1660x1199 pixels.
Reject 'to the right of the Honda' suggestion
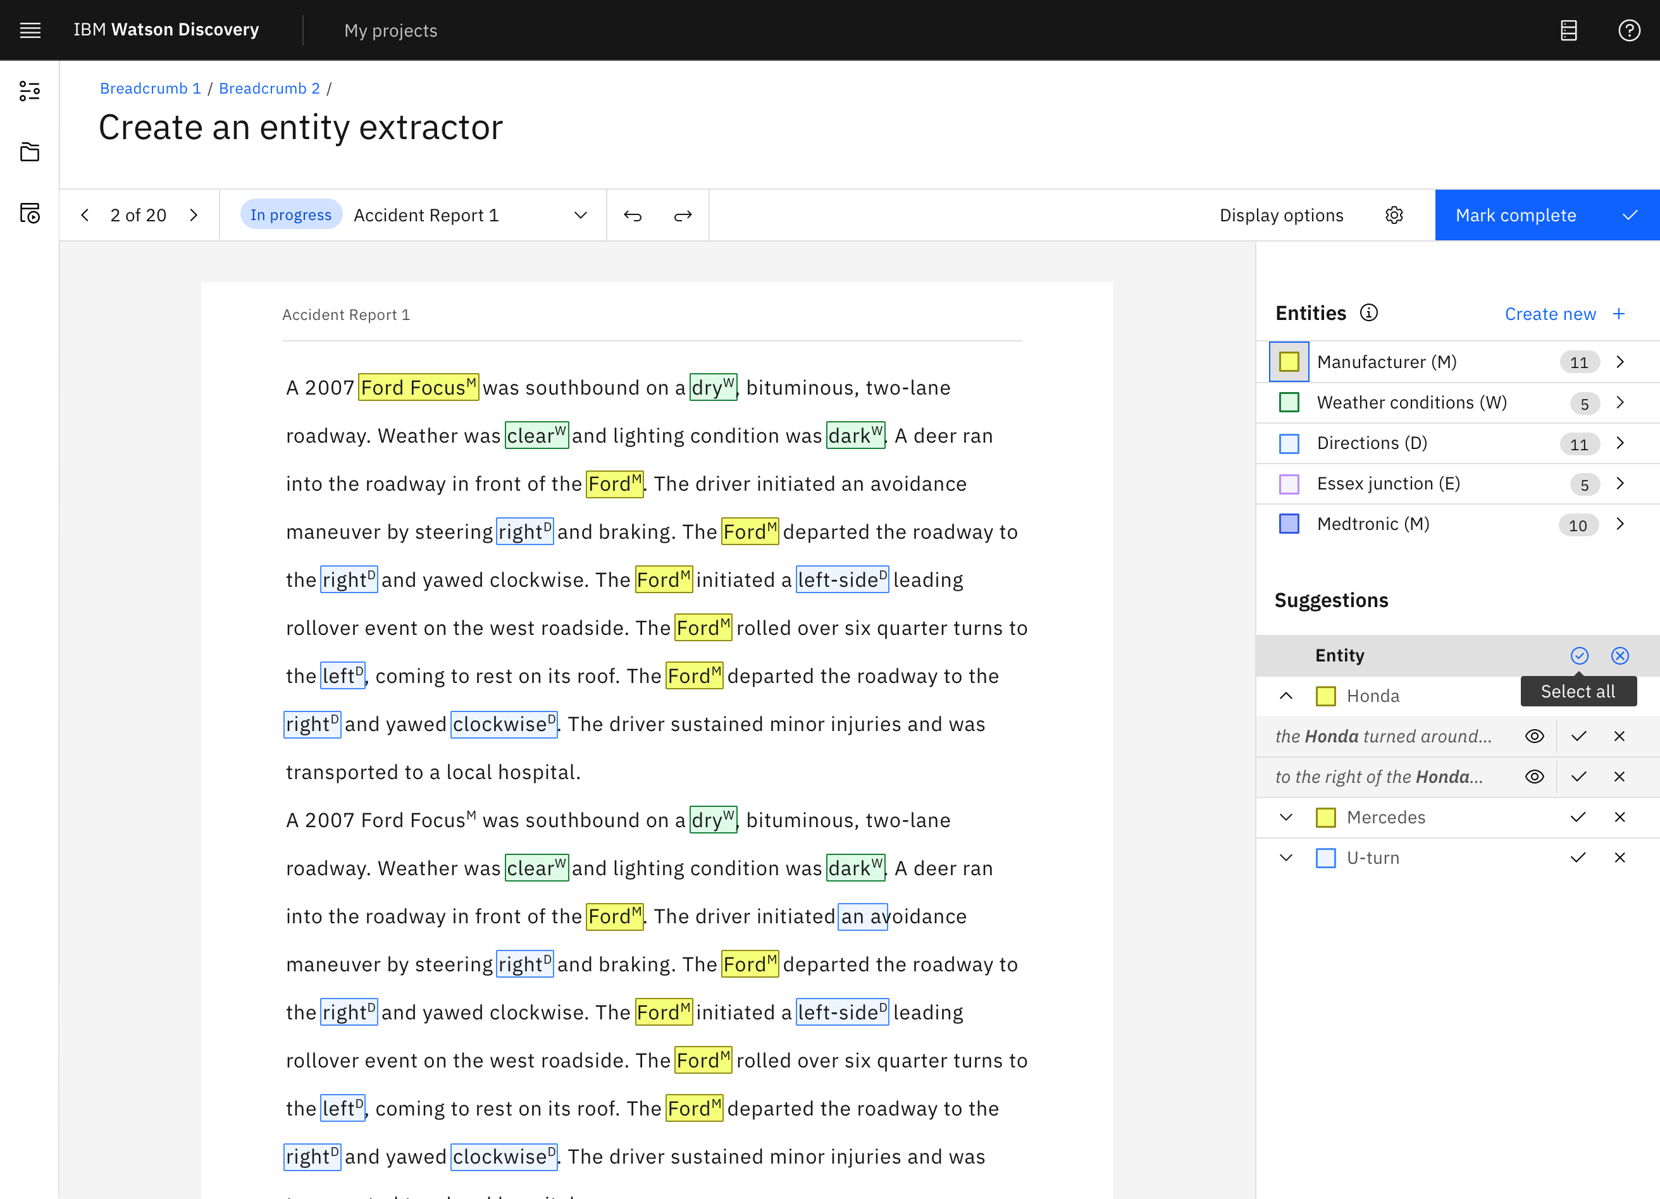[1619, 777]
